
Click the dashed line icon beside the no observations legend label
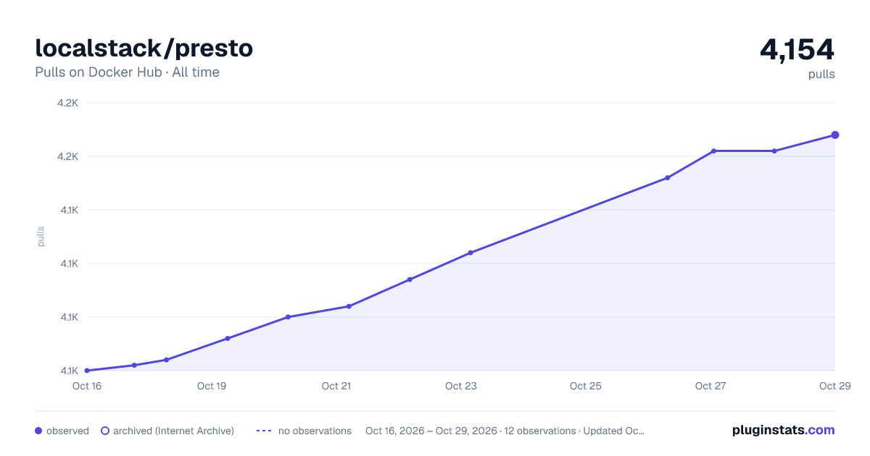264,431
